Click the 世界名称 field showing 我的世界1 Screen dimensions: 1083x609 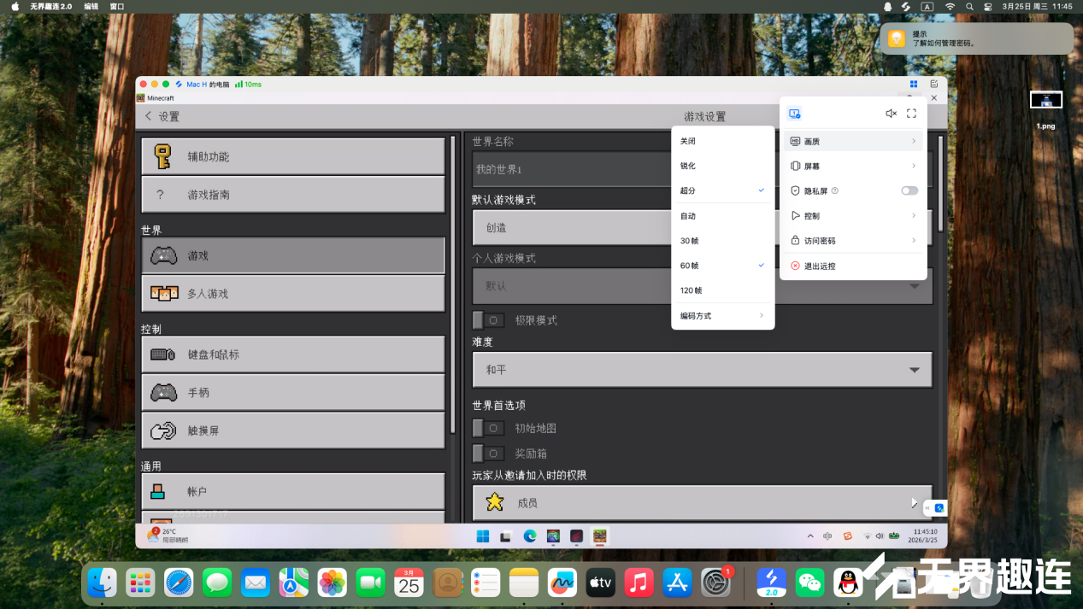pos(702,169)
